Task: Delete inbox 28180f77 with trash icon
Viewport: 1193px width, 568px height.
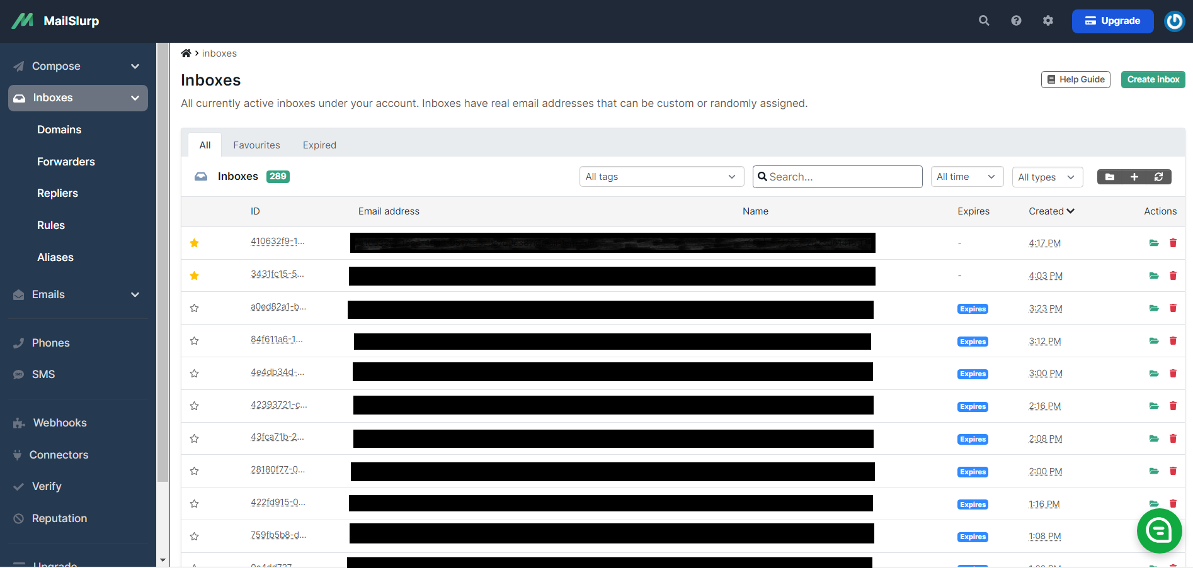Action: point(1173,471)
